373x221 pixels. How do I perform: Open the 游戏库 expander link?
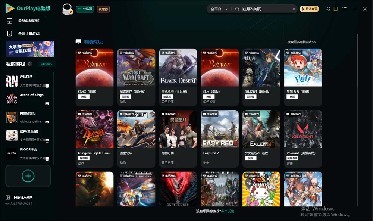click(46, 64)
